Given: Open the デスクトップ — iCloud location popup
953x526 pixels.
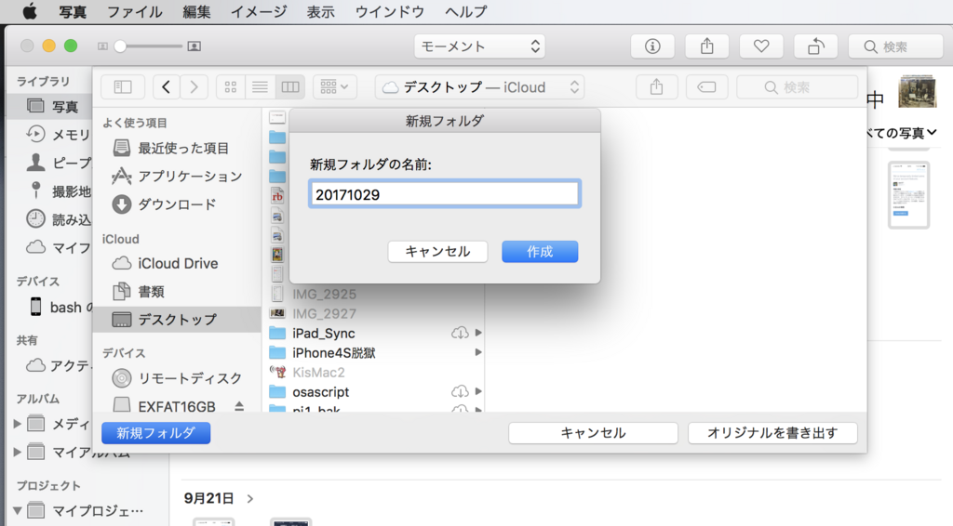Looking at the screenshot, I should (479, 86).
